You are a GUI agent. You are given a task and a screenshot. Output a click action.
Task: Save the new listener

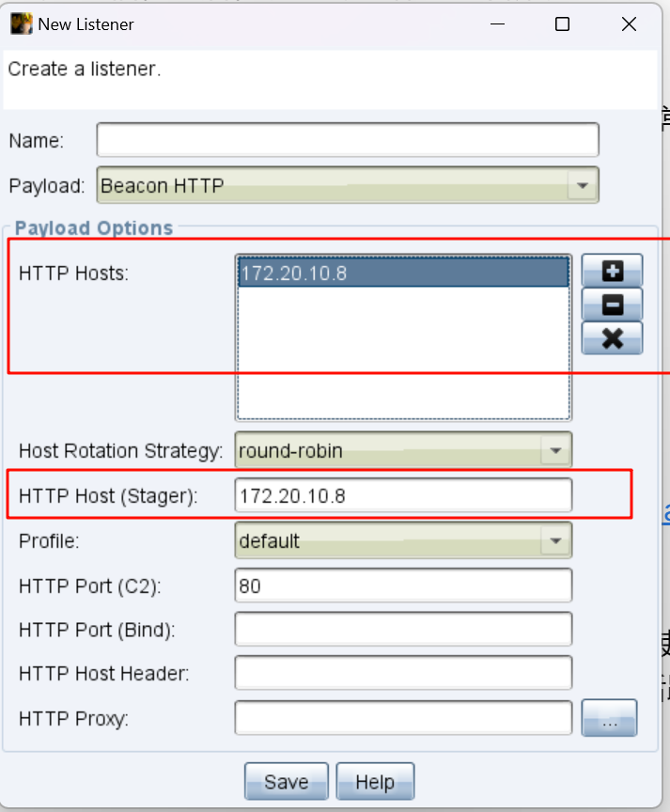[287, 782]
